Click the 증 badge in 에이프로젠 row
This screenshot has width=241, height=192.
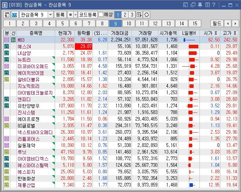pos(7,119)
